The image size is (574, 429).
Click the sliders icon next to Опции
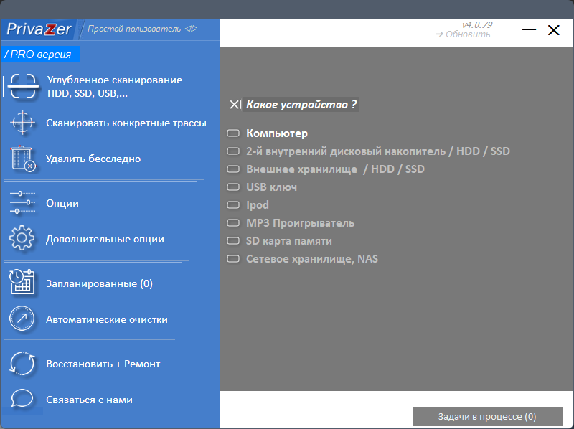click(x=23, y=202)
